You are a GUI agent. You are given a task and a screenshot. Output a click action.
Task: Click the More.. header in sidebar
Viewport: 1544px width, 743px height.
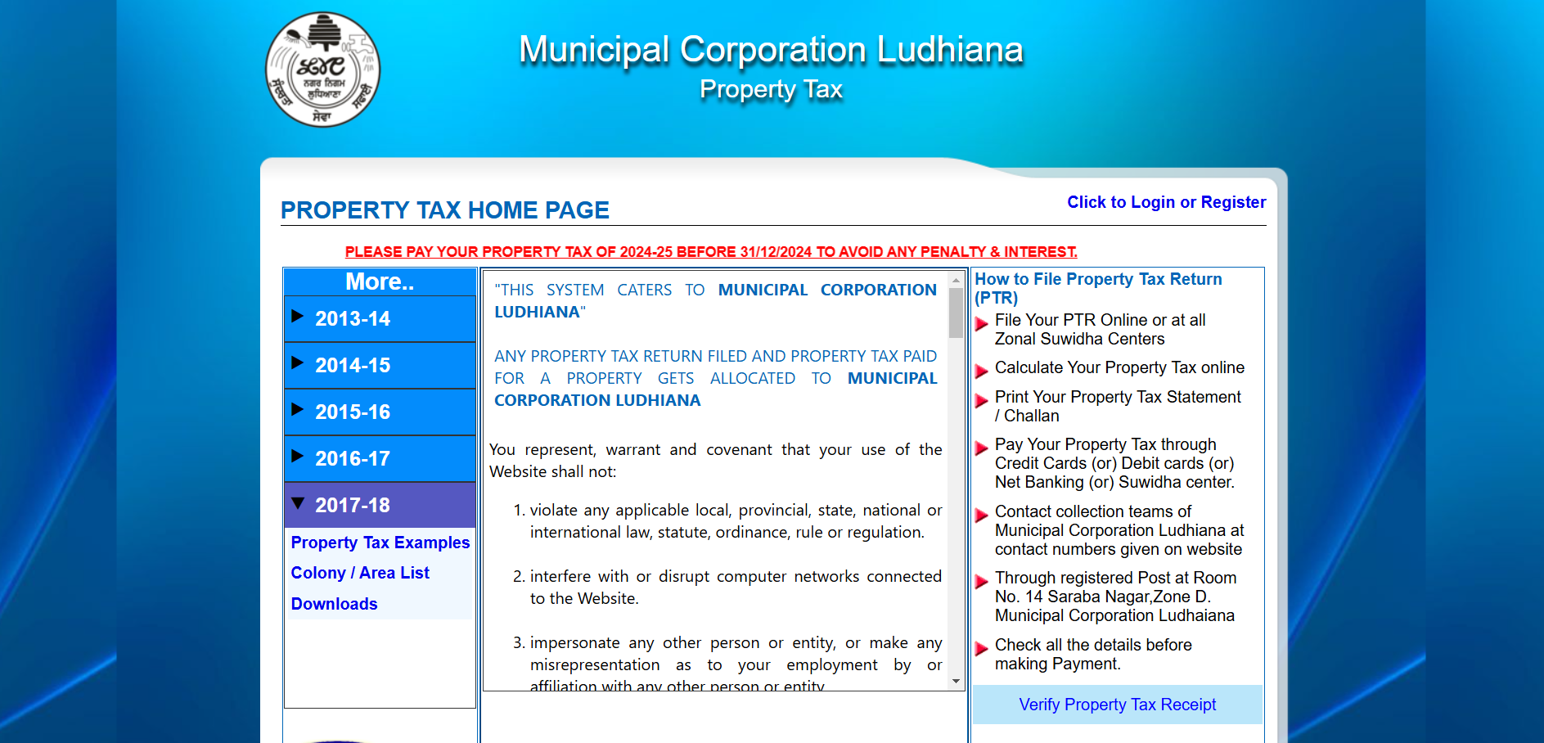coord(380,281)
